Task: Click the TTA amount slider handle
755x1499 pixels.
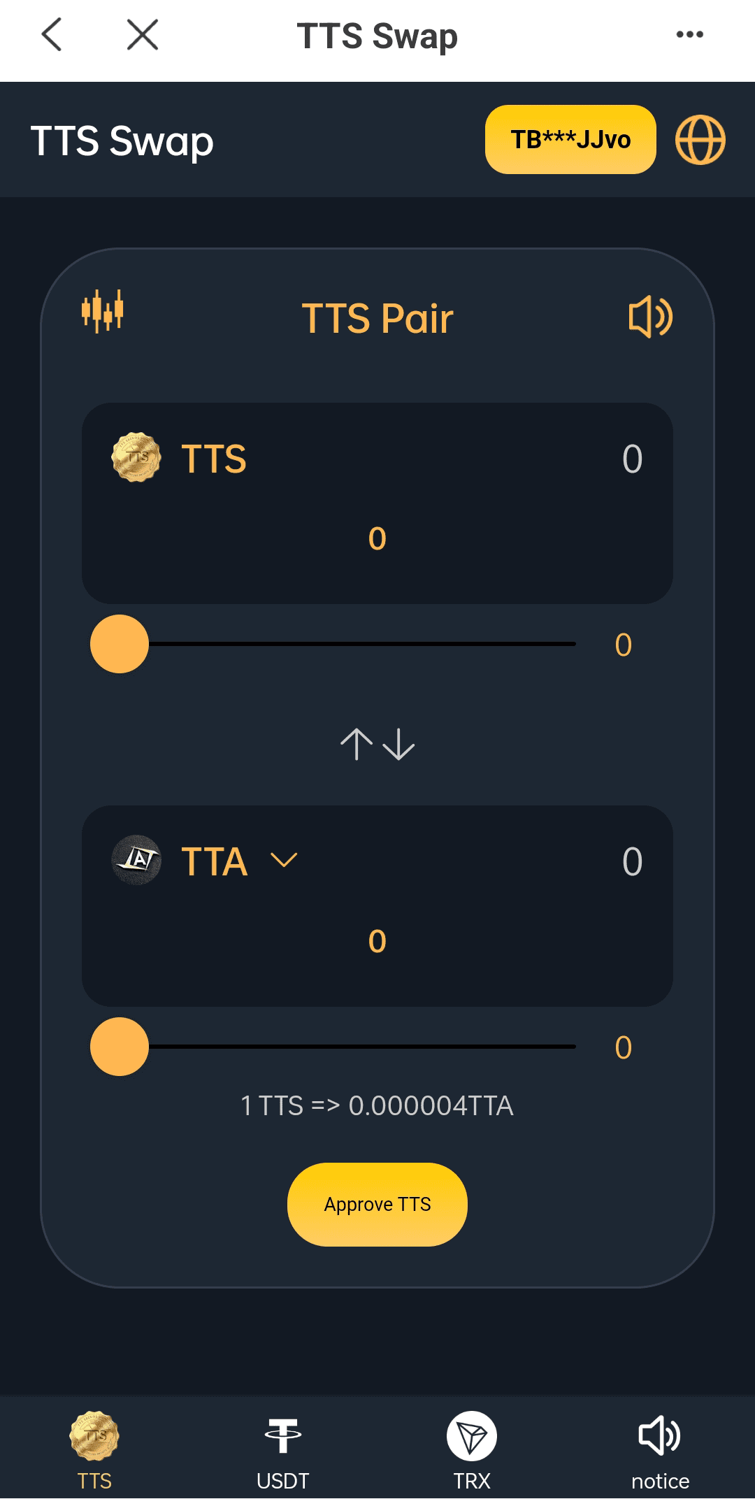Action: (120, 1047)
